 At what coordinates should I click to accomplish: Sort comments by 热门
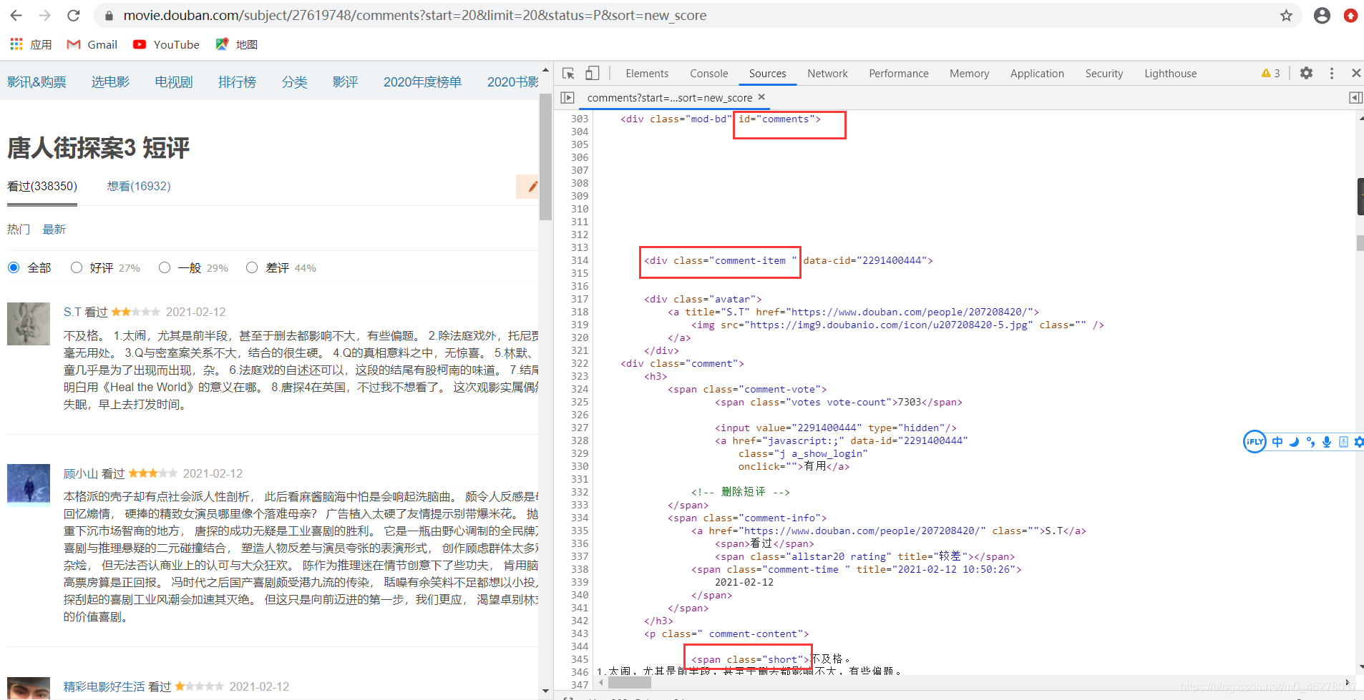pyautogui.click(x=19, y=229)
